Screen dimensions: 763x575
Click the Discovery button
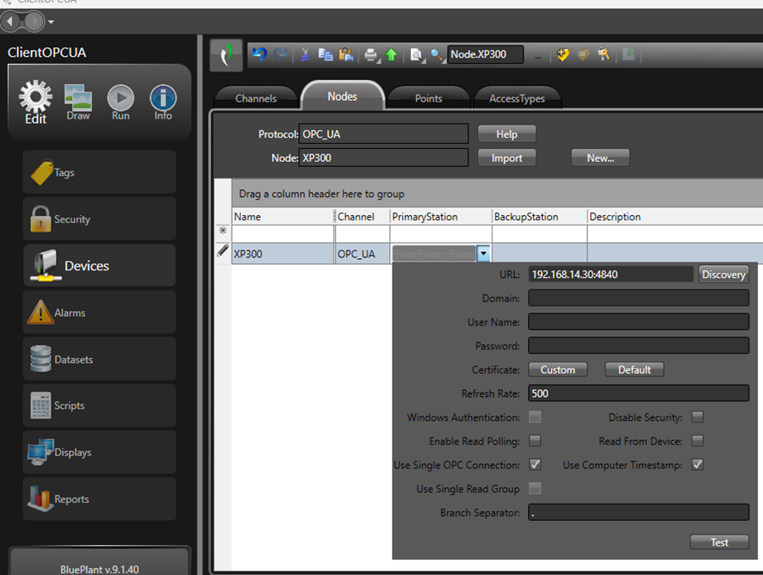point(723,275)
